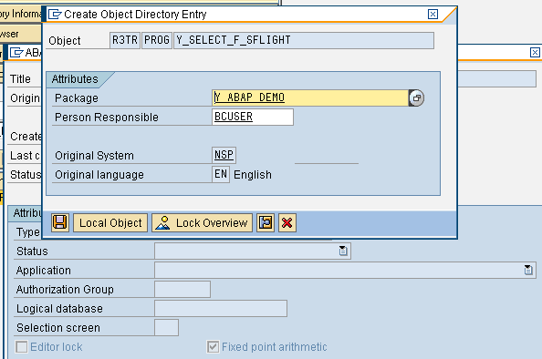
Task: Select the Attributes tab in the dialog
Action: 75,79
